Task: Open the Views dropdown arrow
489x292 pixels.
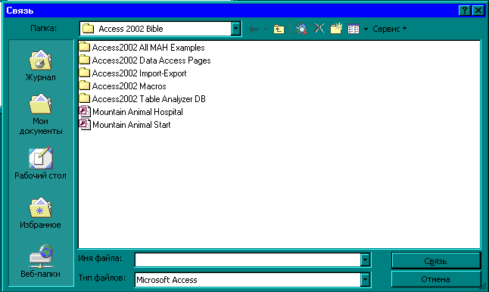Action: [x=366, y=29]
